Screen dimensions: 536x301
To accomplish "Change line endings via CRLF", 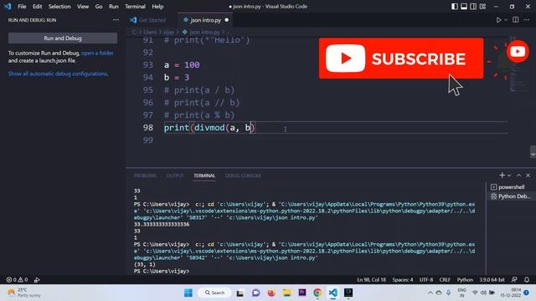I will click(x=445, y=280).
